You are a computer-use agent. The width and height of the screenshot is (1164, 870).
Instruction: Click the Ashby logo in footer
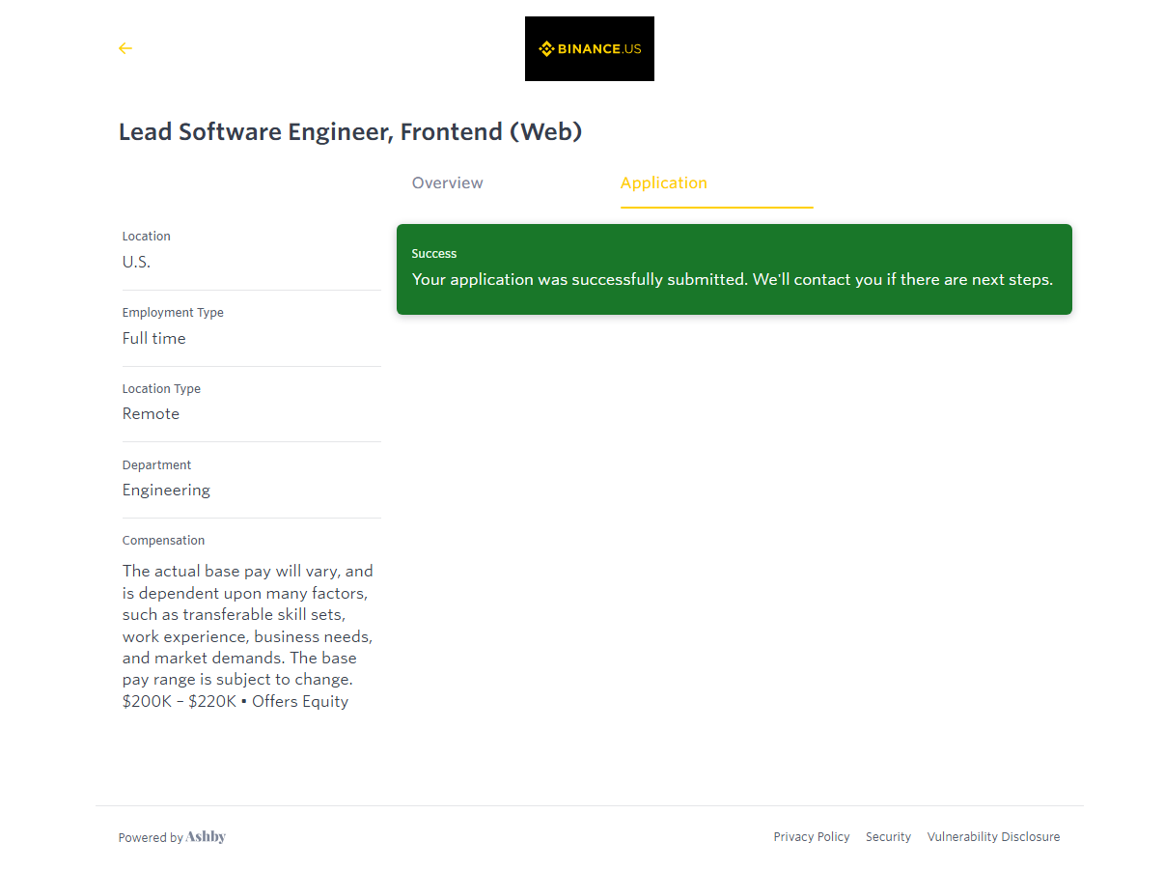(206, 837)
